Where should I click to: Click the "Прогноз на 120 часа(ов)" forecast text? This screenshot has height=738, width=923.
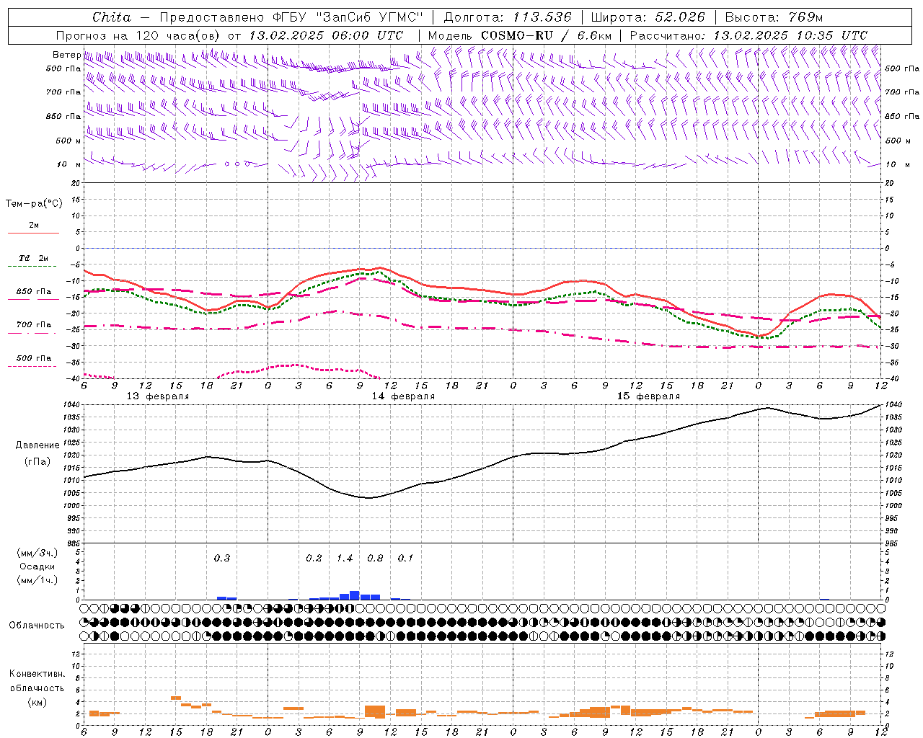coord(138,35)
